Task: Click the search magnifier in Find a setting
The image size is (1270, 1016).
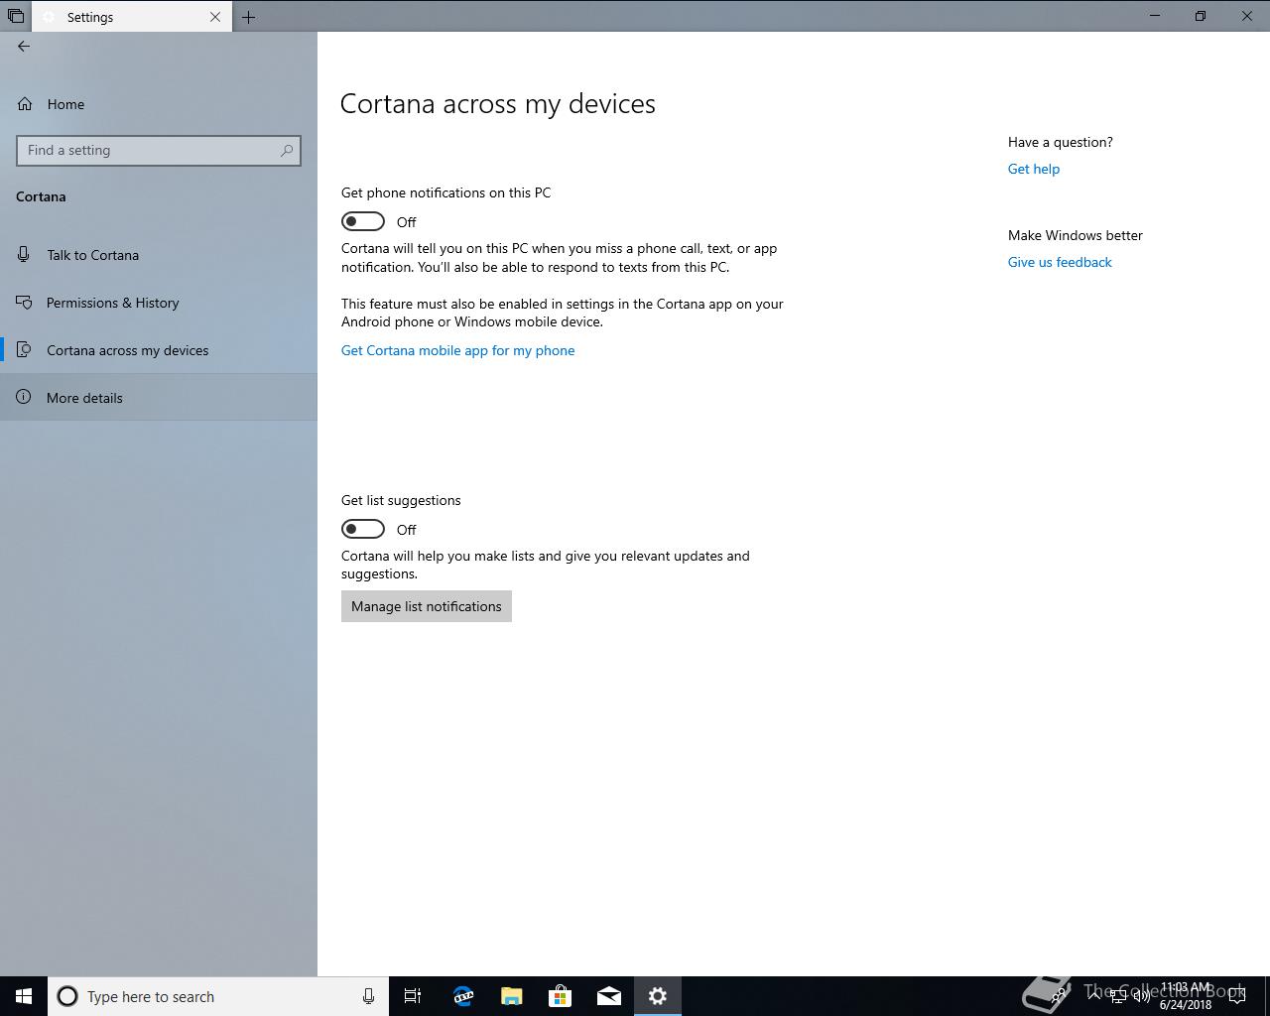Action: pos(286,151)
